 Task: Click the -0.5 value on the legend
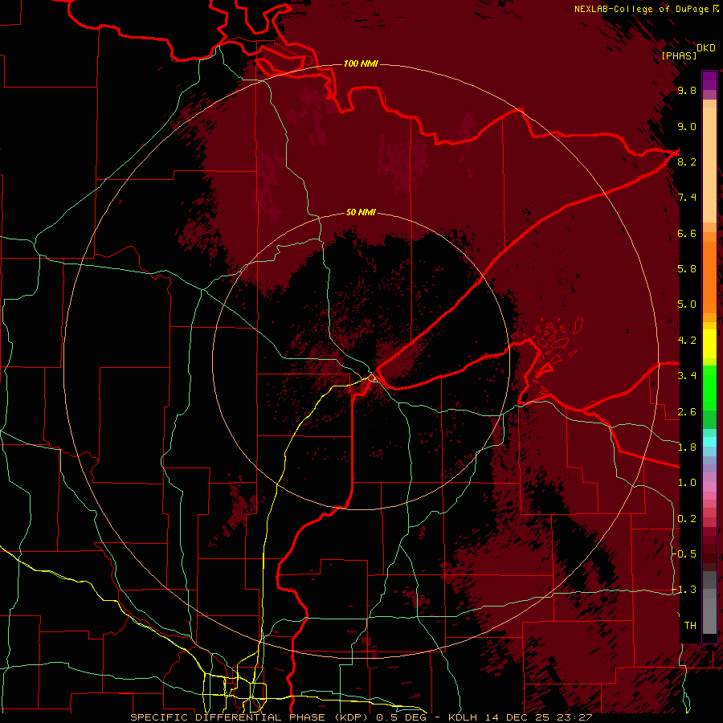684,554
